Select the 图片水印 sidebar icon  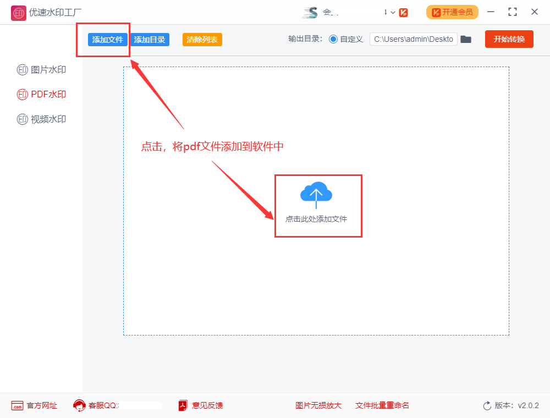22,70
